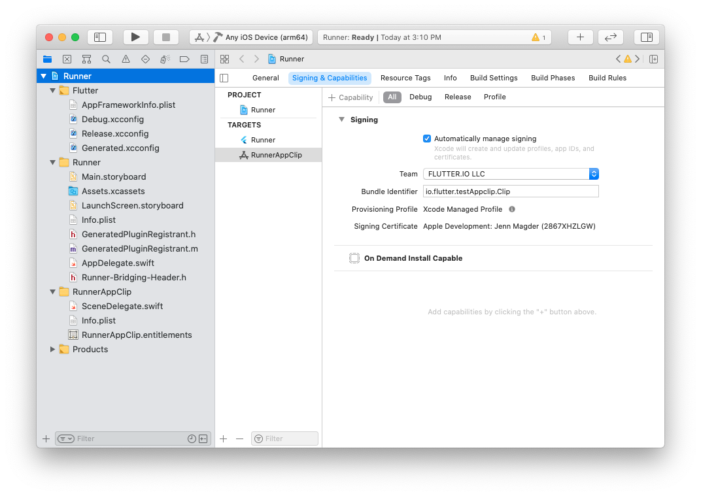Image resolution: width=701 pixels, height=496 pixels.
Task: Open the Issue navigator warning triangle
Action: [x=125, y=59]
